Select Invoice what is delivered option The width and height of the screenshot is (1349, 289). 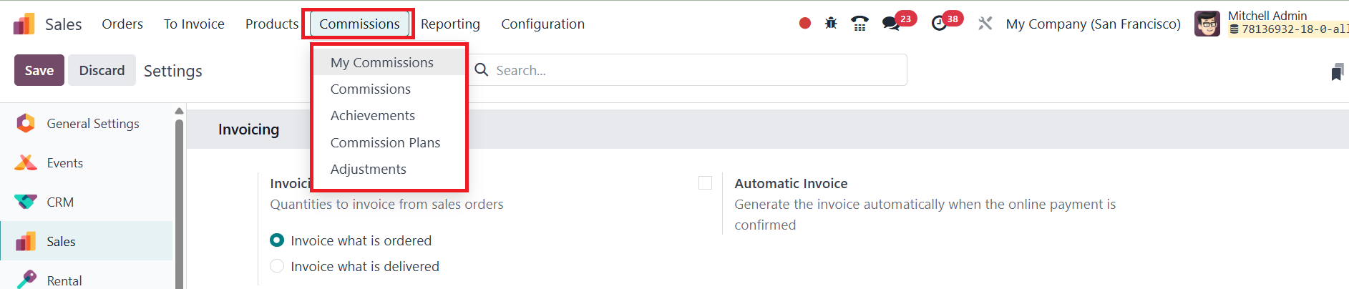(277, 266)
